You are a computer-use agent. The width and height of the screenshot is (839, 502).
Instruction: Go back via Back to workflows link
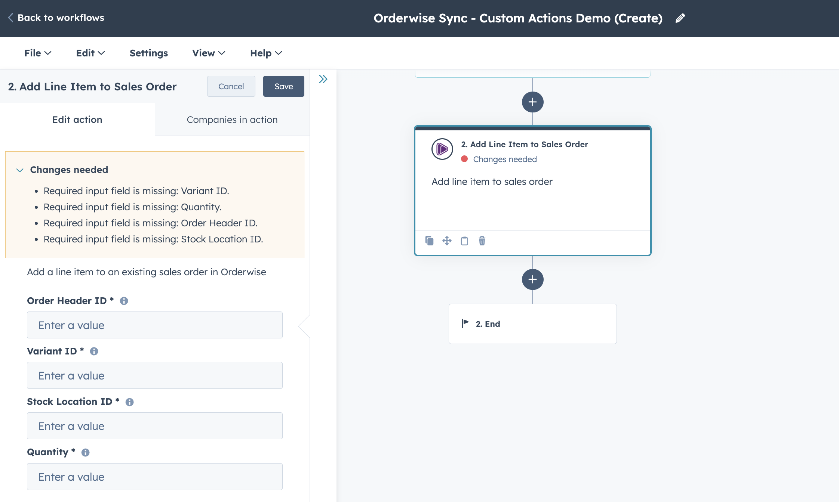[x=61, y=18]
